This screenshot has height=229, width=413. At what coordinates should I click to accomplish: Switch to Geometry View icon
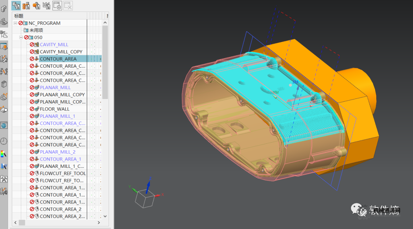click(x=37, y=5)
